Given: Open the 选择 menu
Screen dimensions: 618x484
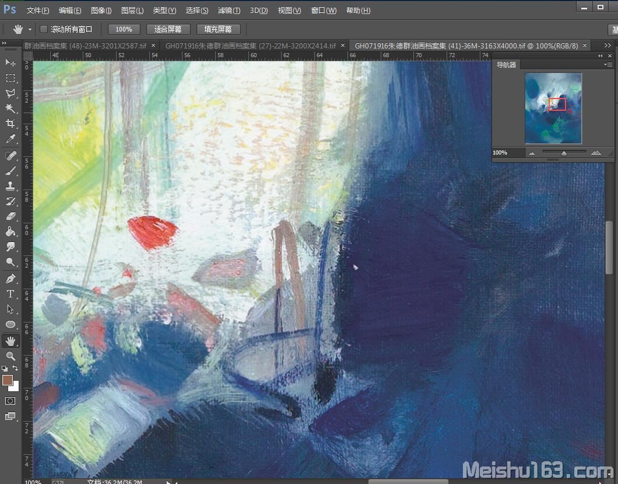Looking at the screenshot, I should click(x=196, y=10).
